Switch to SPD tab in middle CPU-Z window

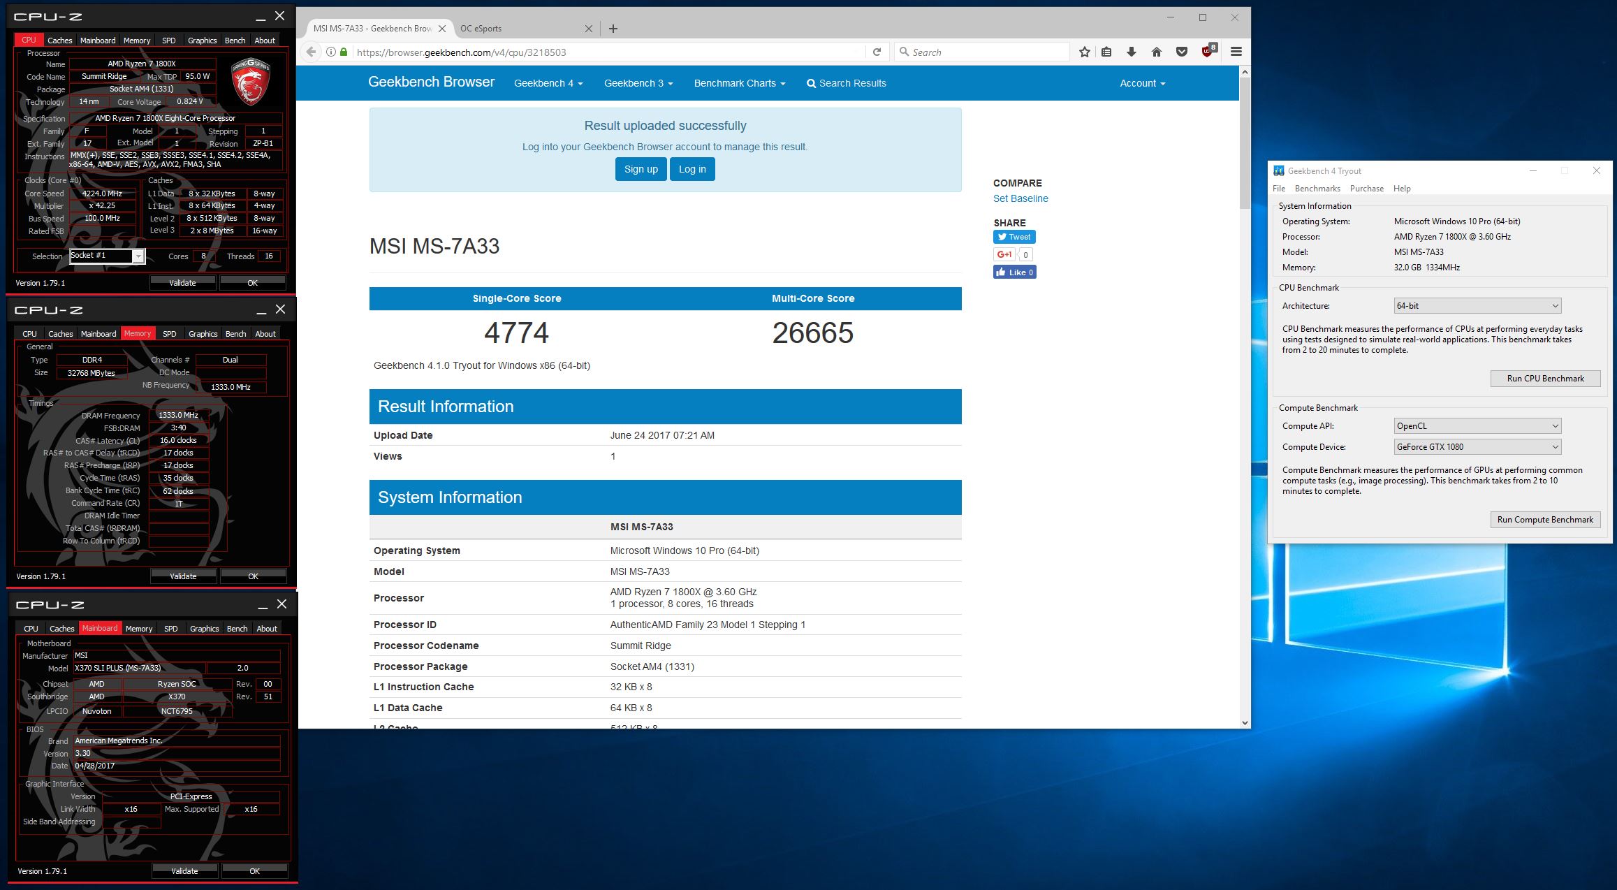(170, 334)
